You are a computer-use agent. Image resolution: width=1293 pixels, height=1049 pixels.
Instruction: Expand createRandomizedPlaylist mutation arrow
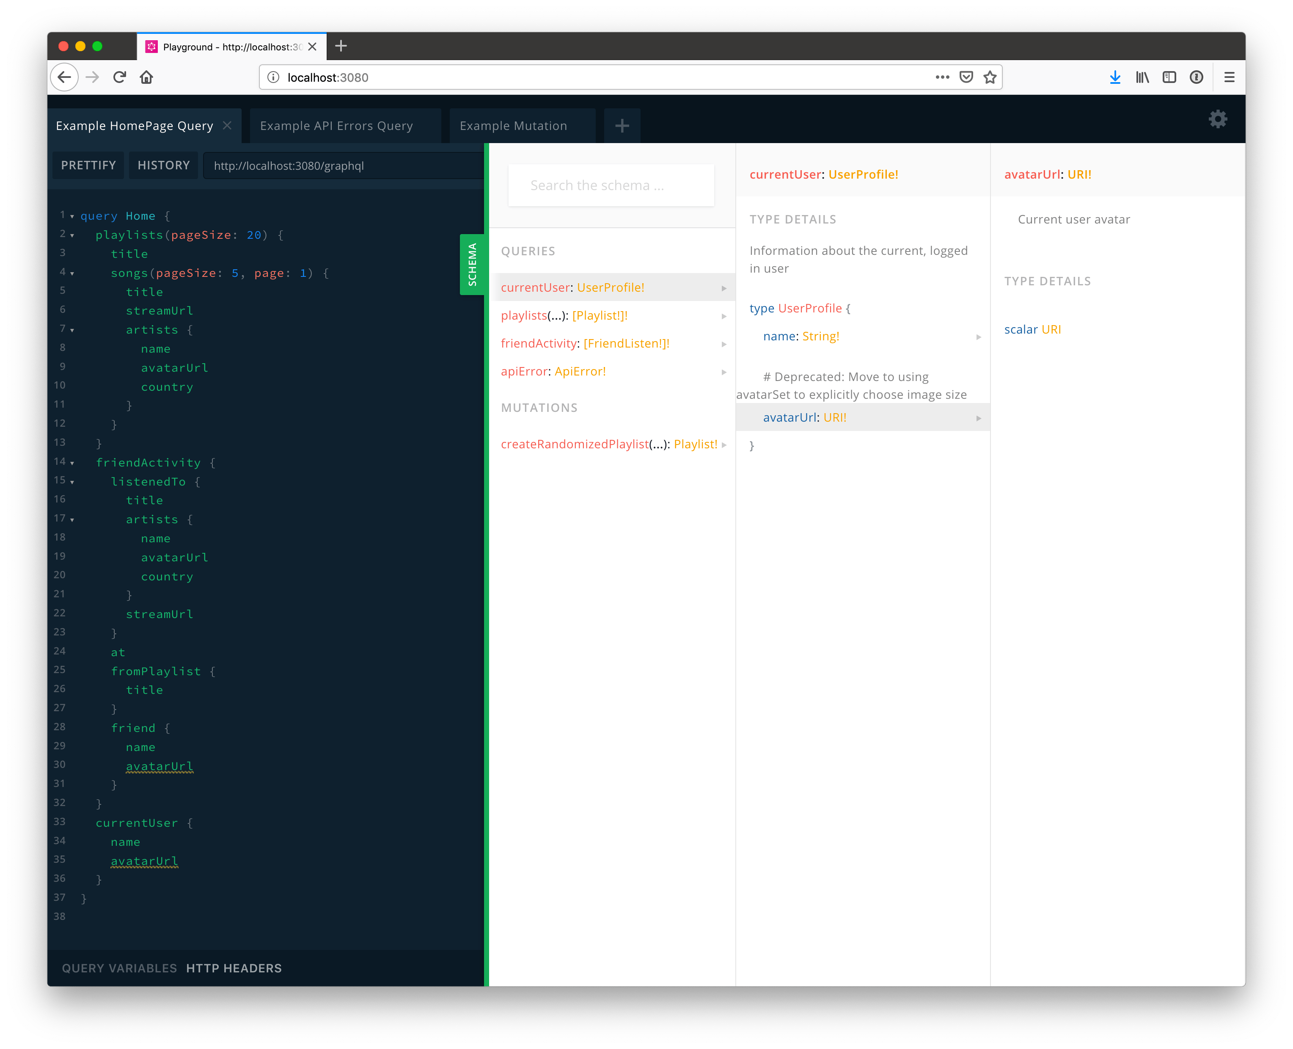click(724, 445)
